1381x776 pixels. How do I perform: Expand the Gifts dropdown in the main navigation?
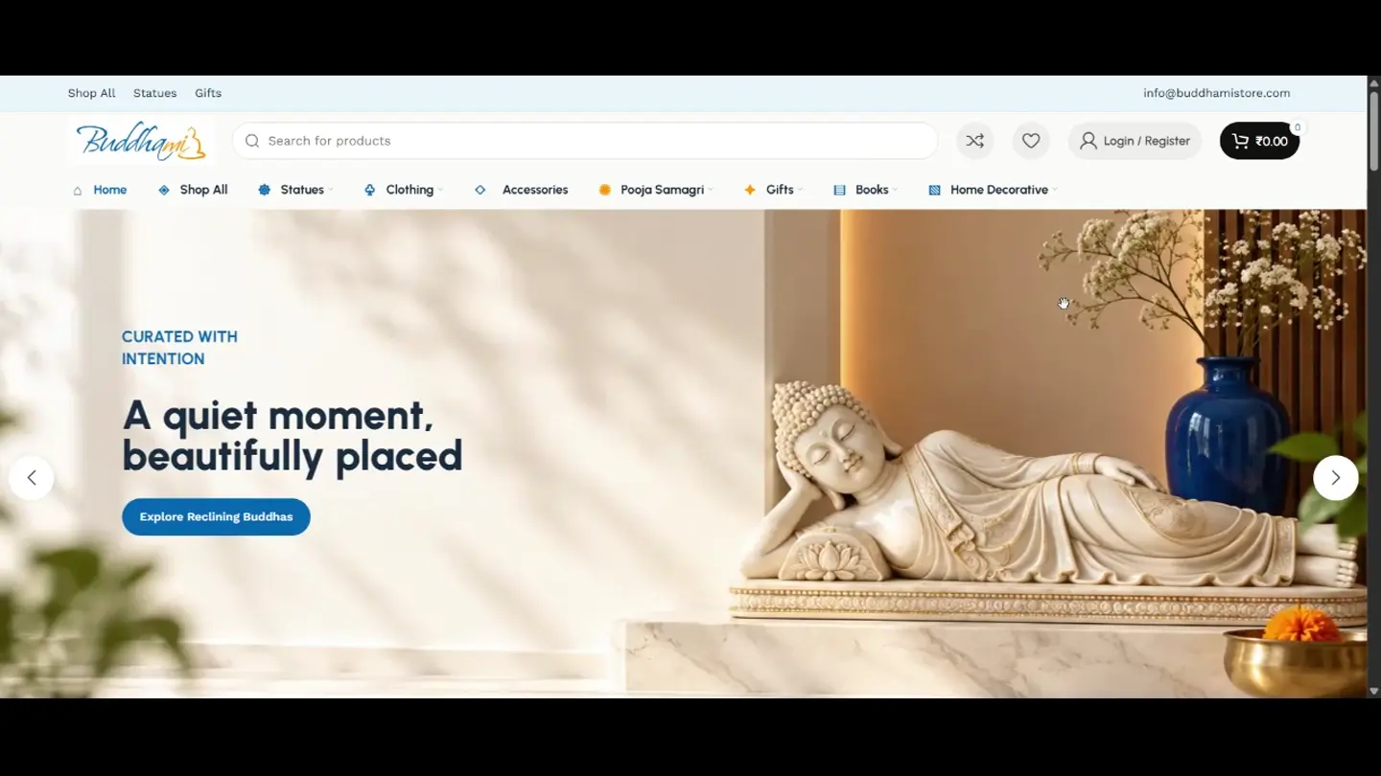773,190
